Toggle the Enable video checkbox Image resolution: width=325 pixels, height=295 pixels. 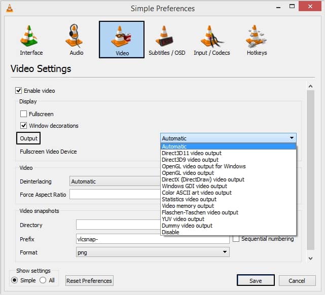(x=18, y=91)
